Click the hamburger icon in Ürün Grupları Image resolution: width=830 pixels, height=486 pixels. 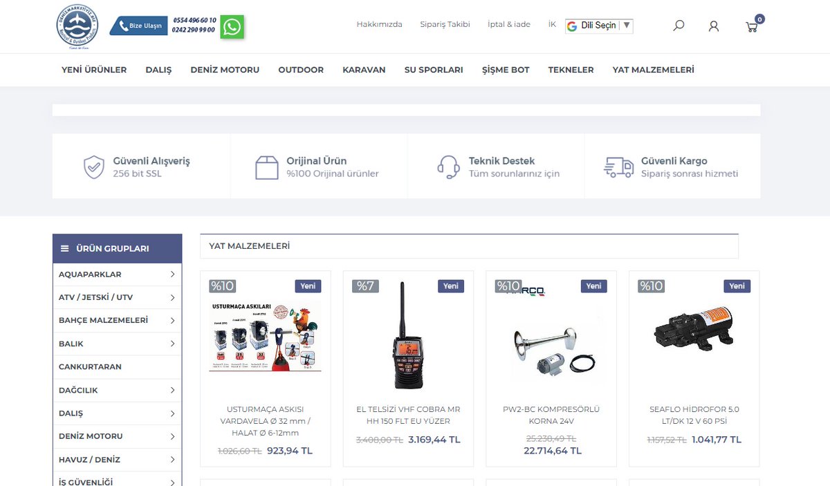[64, 248]
